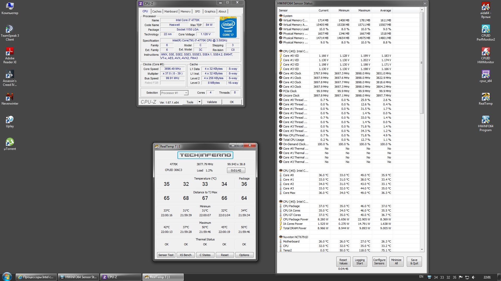Open the SPD tab in CPU-Z

[x=197, y=11]
